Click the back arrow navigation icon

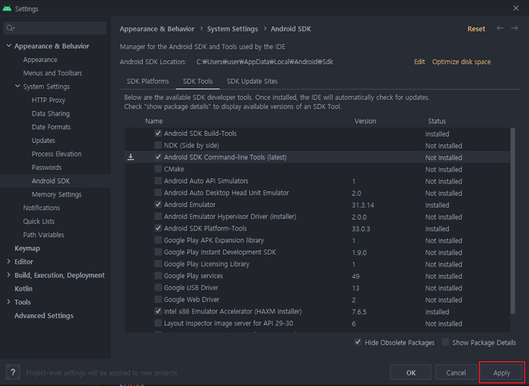coord(500,28)
